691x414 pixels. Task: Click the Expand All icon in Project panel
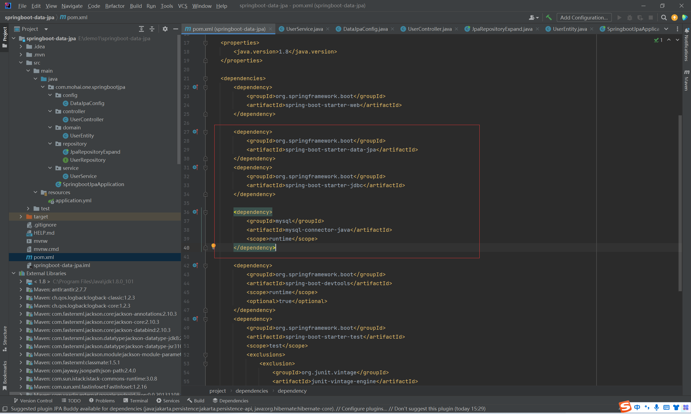(141, 29)
